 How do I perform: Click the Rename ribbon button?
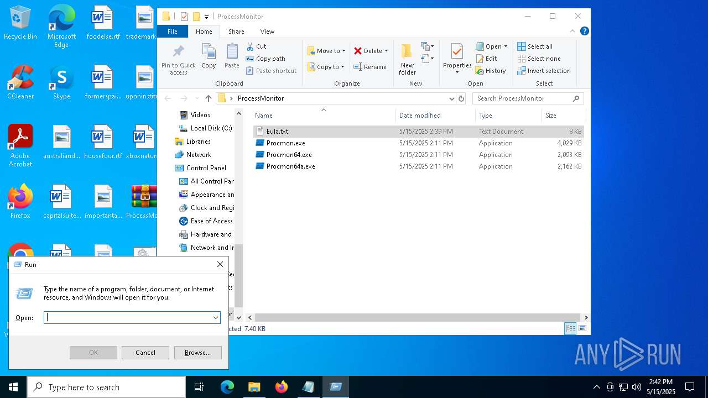tap(370, 67)
